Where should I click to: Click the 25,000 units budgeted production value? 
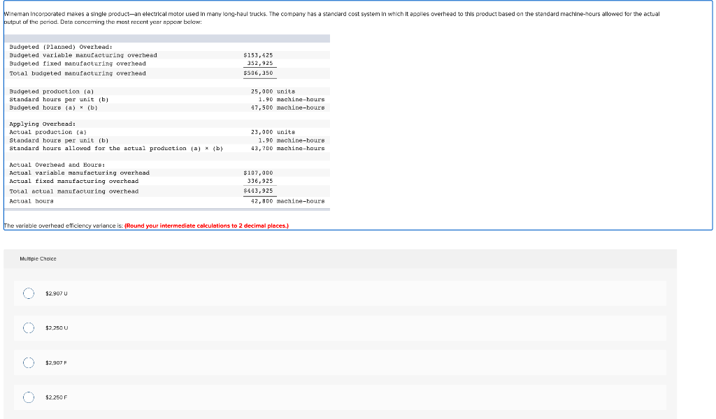(x=273, y=91)
